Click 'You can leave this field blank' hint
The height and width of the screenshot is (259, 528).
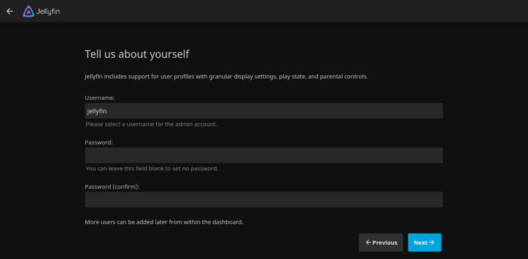tap(152, 168)
